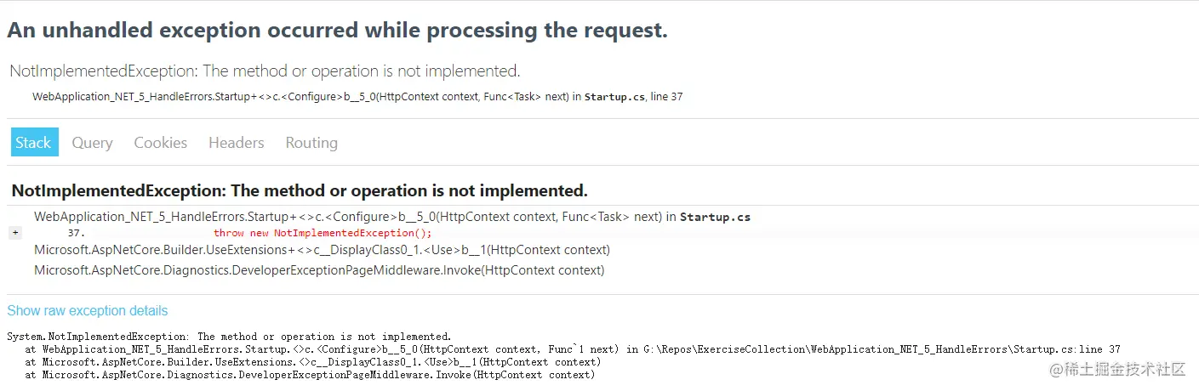
Task: Go to the Routing tab
Action: click(x=311, y=143)
